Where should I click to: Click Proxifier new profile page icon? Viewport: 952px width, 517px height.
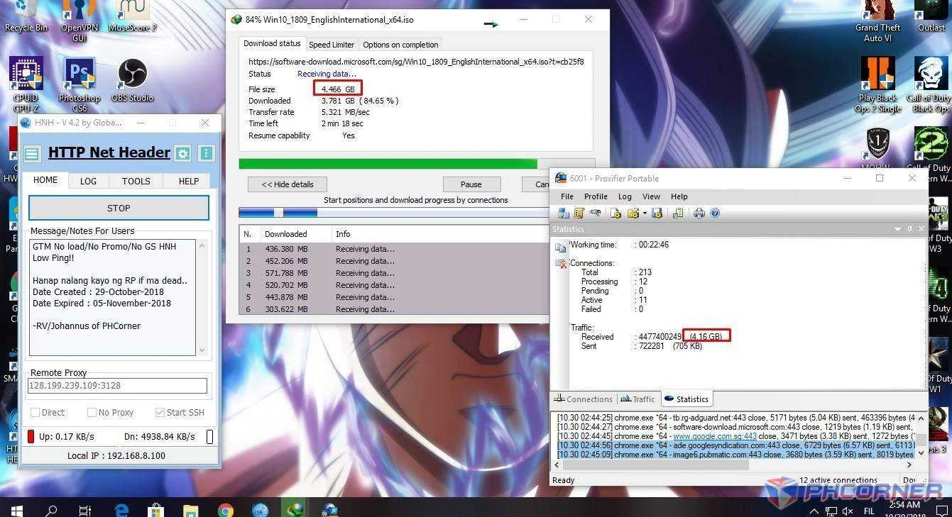tap(615, 213)
